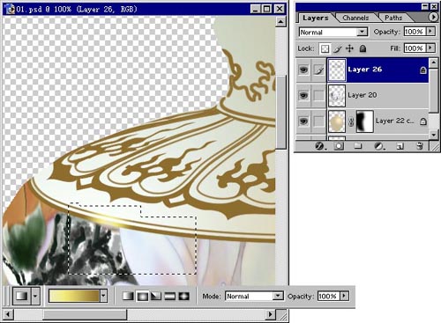Hide Layer 26 visibility eye

[303, 70]
